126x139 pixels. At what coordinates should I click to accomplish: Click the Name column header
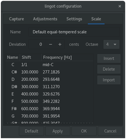[13, 57]
